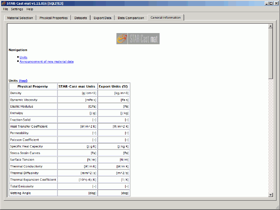Click the Density row in units table

[33, 93]
